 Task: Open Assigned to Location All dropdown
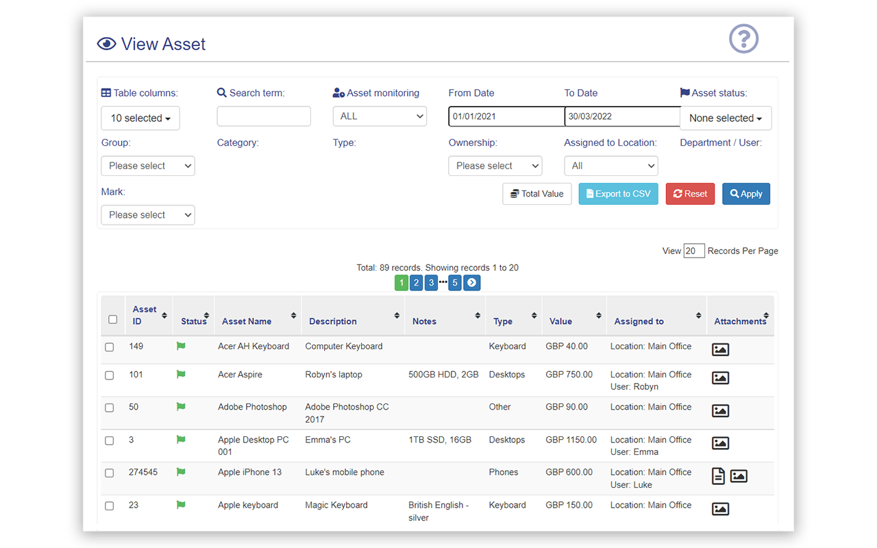pyautogui.click(x=611, y=166)
